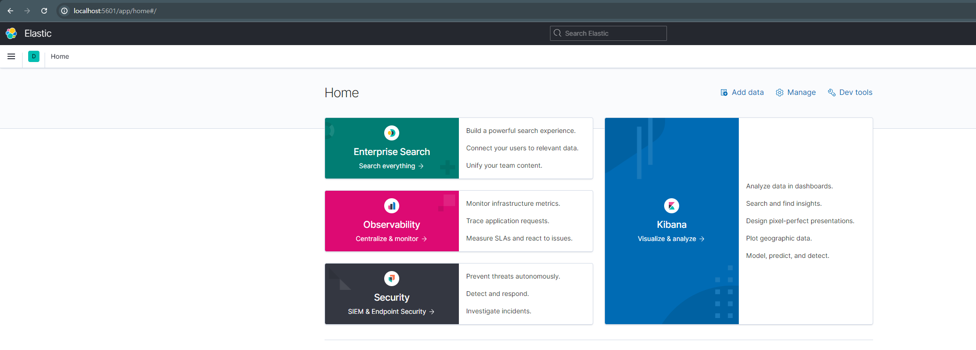
Task: Click the arrow after SIEM & Endpoint Security
Action: [432, 311]
